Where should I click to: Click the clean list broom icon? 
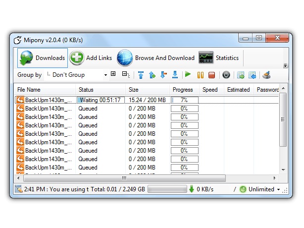(266, 75)
